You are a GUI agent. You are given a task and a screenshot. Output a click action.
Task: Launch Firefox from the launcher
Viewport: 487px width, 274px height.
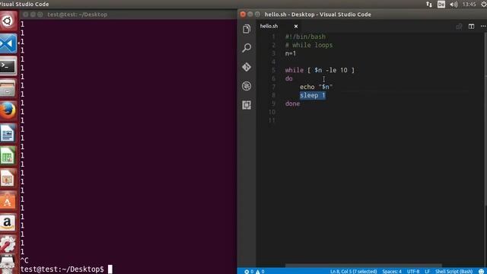pyautogui.click(x=8, y=110)
